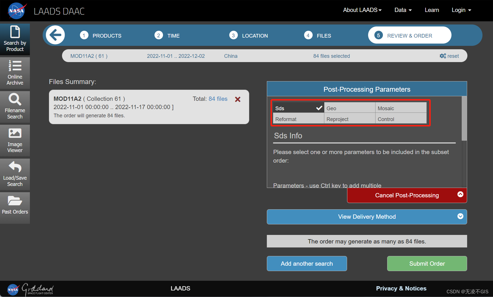
Task: Click the NASA Goddard footer logo
Action: coord(30,289)
